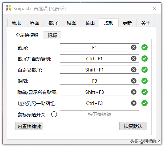Click green check next to 贴图 F3
Image resolution: width=164 pixels, height=147 pixels.
point(145,81)
